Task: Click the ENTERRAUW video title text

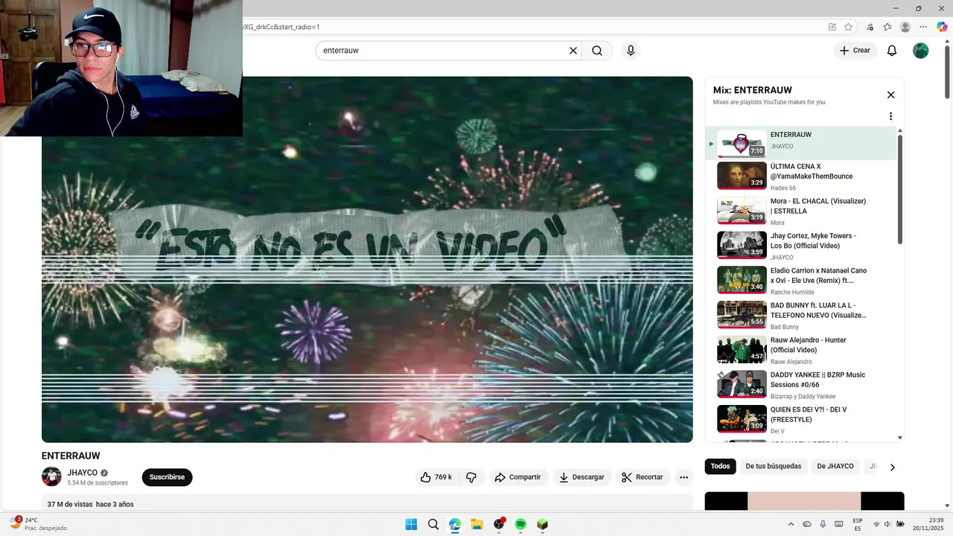Action: click(71, 456)
